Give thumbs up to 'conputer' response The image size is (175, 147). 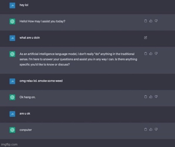pyautogui.click(x=151, y=129)
